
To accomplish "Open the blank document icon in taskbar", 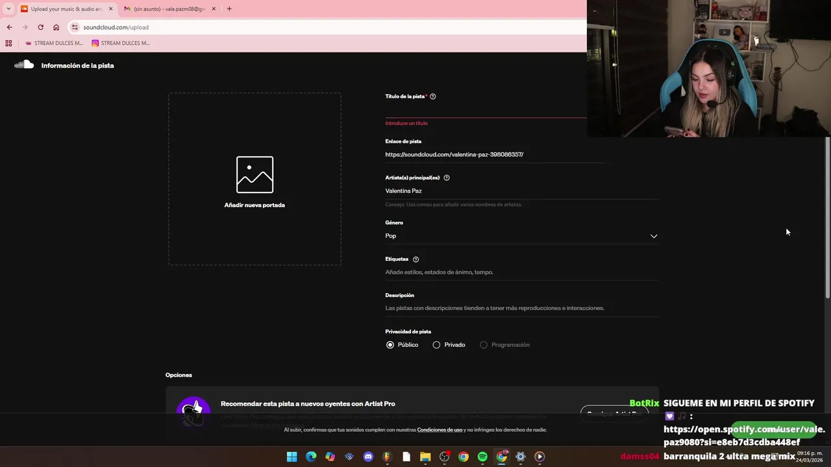I will tap(406, 457).
